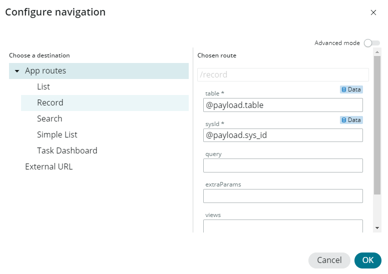Collapse the App routes tree arrow
Image resolution: width=388 pixels, height=274 pixels.
pos(17,71)
